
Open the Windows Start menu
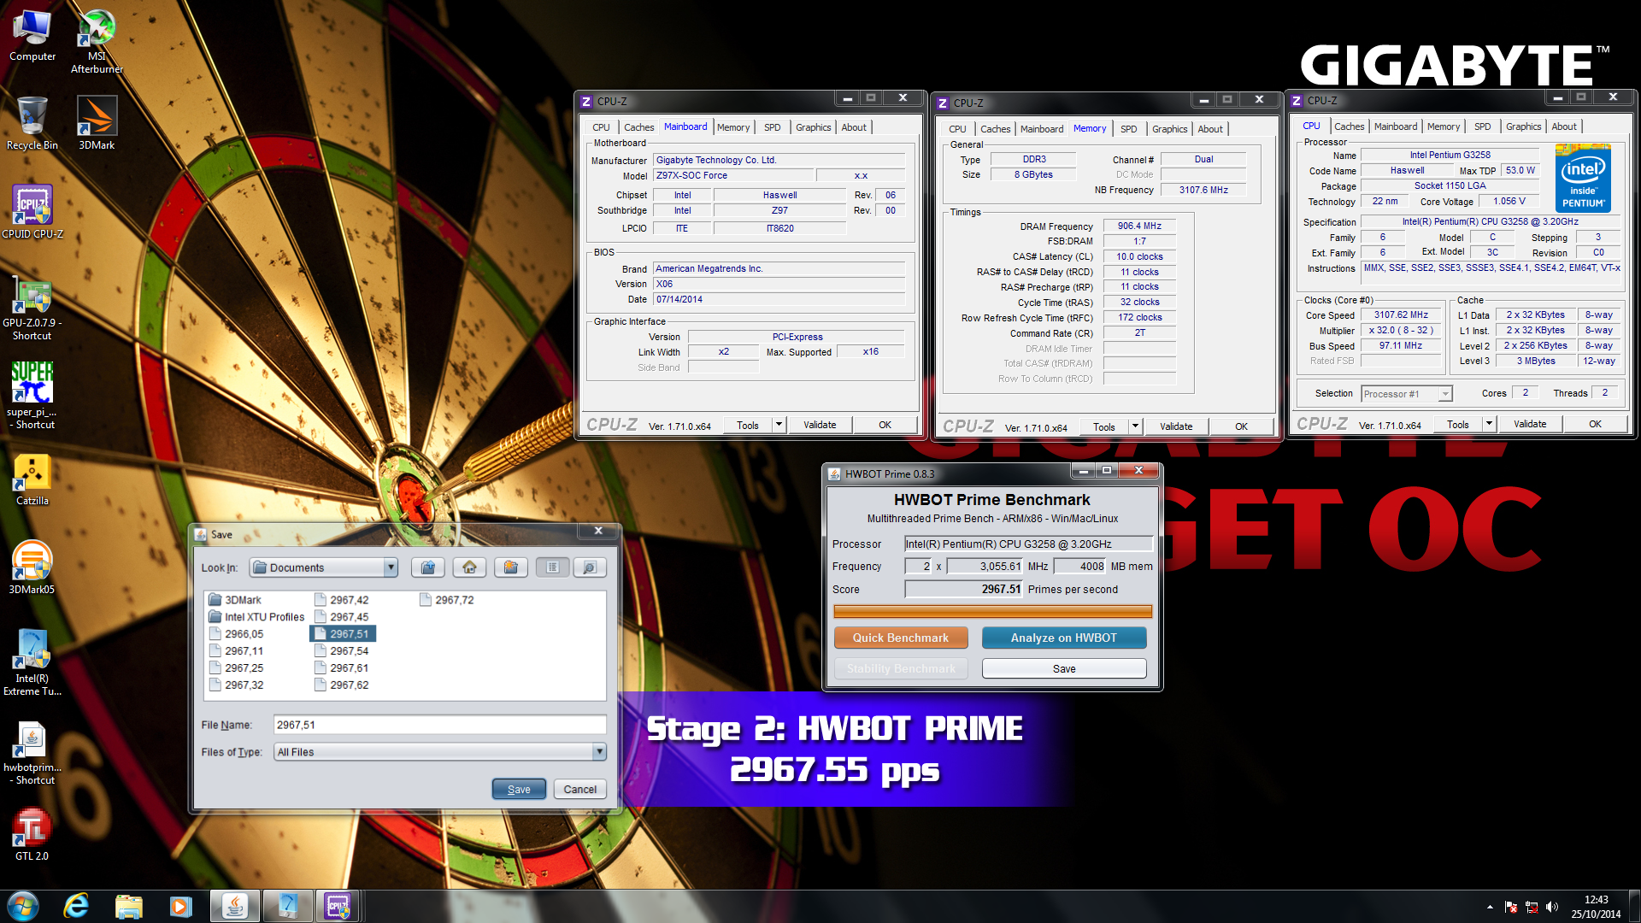pyautogui.click(x=23, y=906)
